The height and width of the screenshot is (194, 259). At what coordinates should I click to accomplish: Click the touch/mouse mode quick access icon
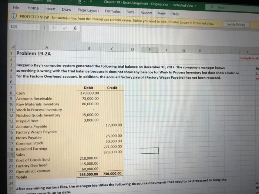click(80, 1)
